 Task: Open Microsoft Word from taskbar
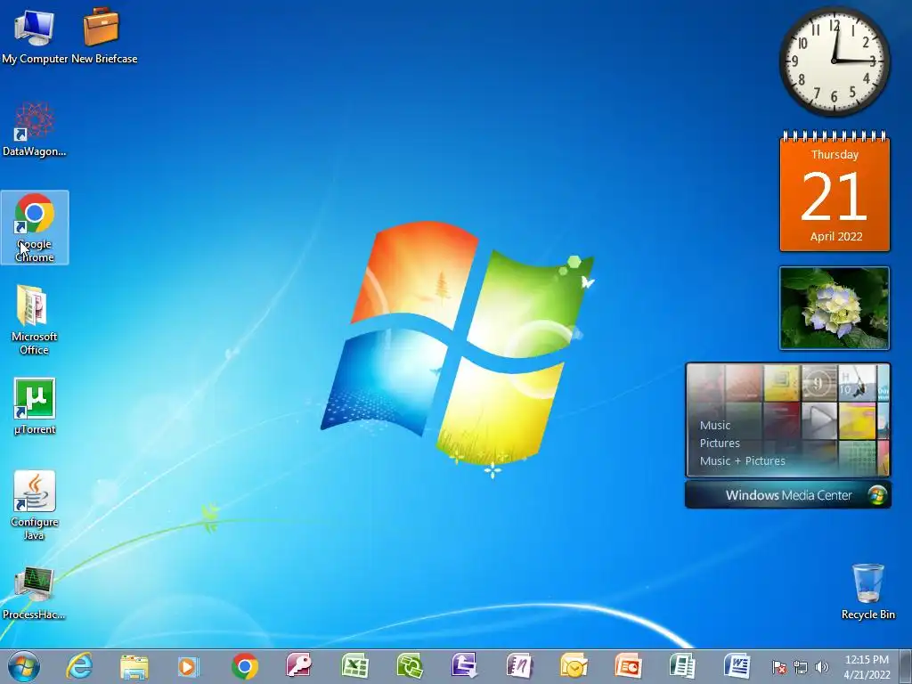point(737,666)
